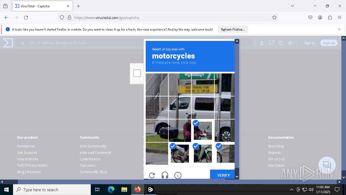The image size is (346, 195).
Task: Open Task View on the taskbar
Action: (97, 190)
